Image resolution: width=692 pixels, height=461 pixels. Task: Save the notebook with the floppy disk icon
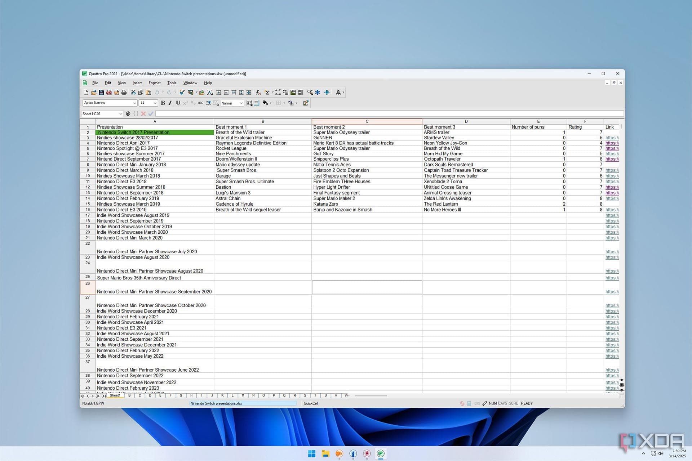(x=101, y=93)
